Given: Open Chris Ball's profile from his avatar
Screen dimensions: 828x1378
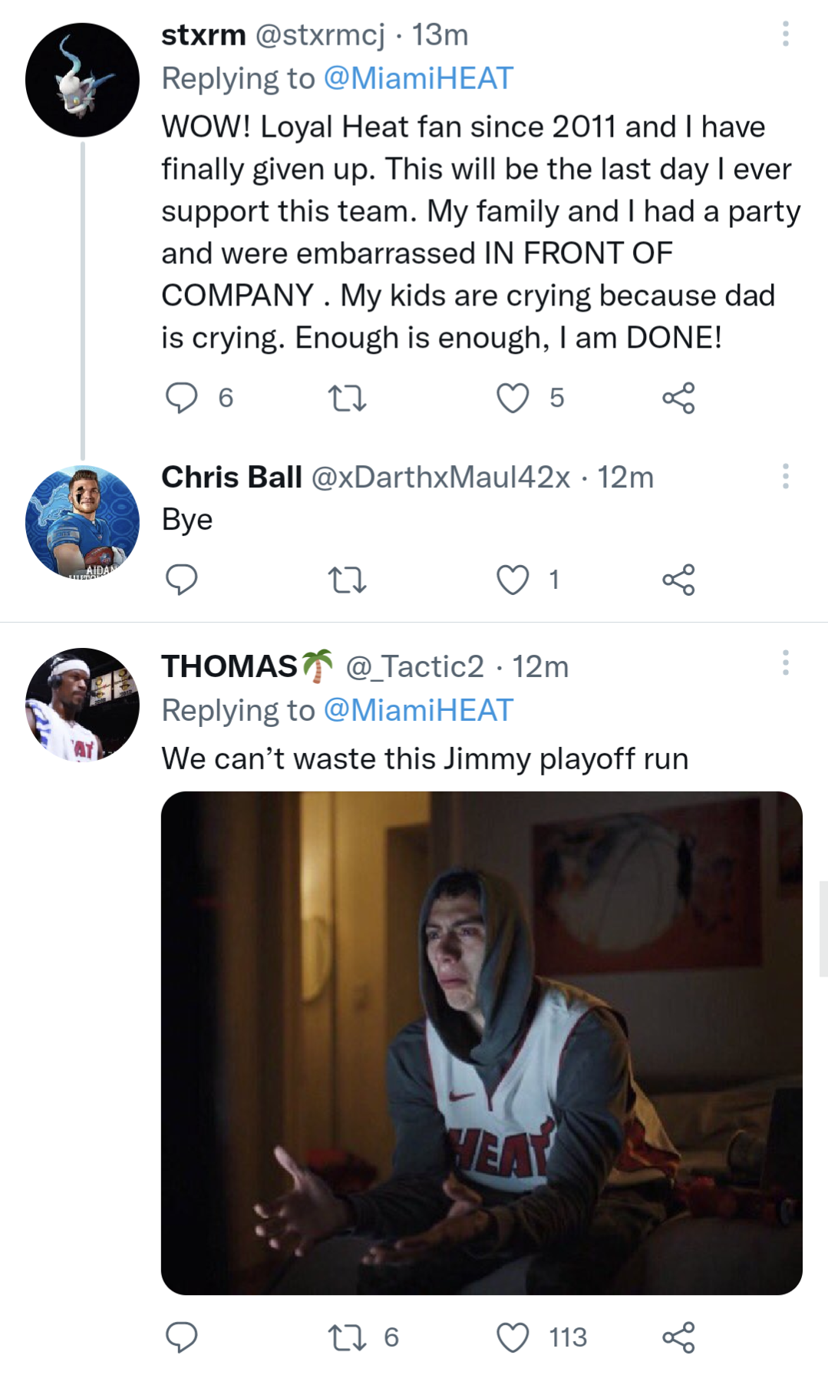Looking at the screenshot, I should coord(82,522).
